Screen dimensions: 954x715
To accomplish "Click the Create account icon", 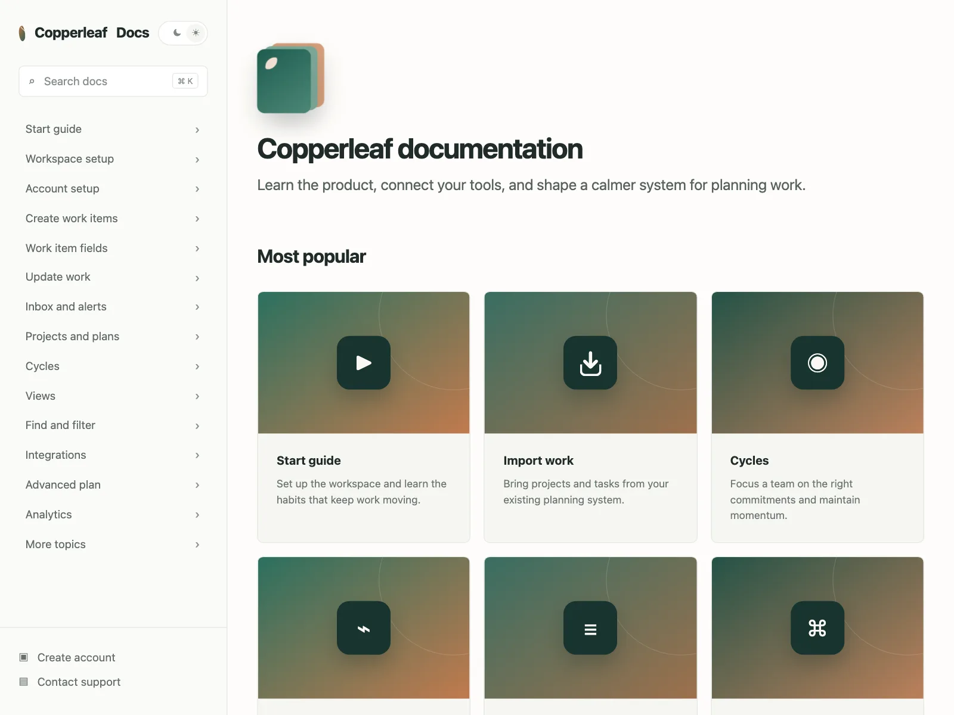I will [24, 657].
